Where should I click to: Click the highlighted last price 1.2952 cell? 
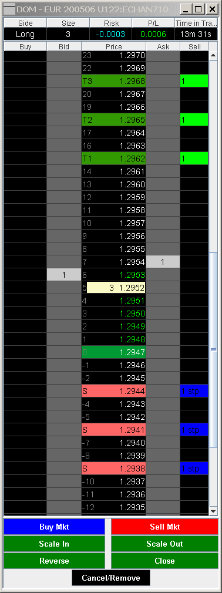tap(116, 288)
